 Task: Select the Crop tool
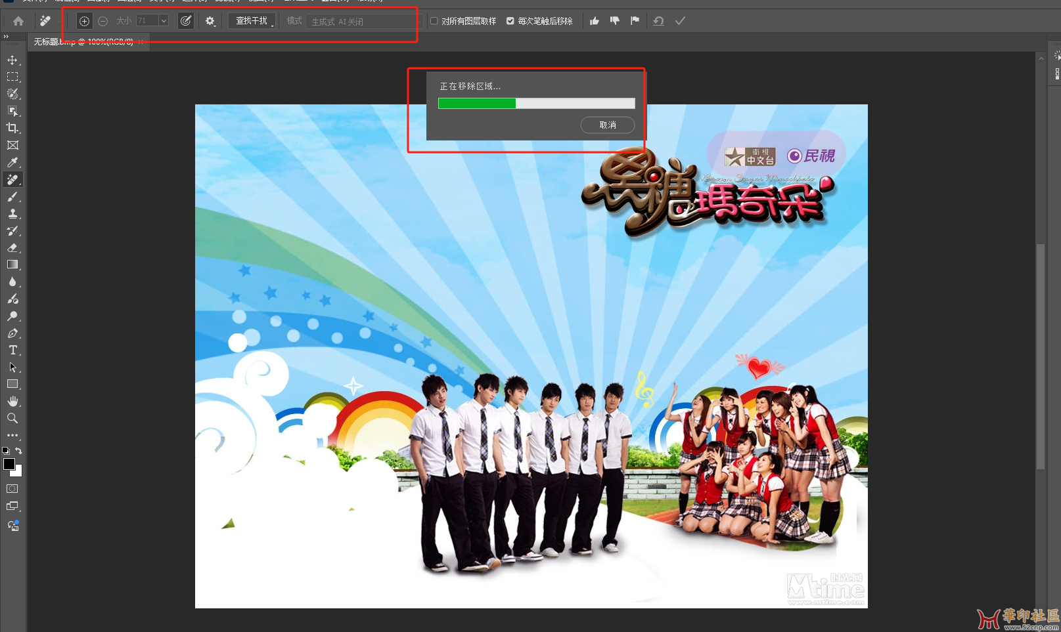click(x=12, y=128)
